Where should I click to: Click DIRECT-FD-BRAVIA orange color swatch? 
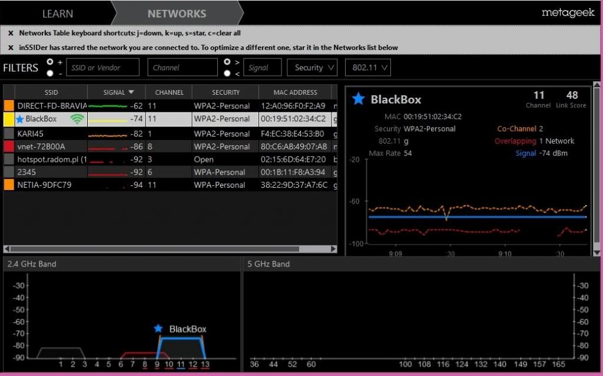[x=9, y=106]
